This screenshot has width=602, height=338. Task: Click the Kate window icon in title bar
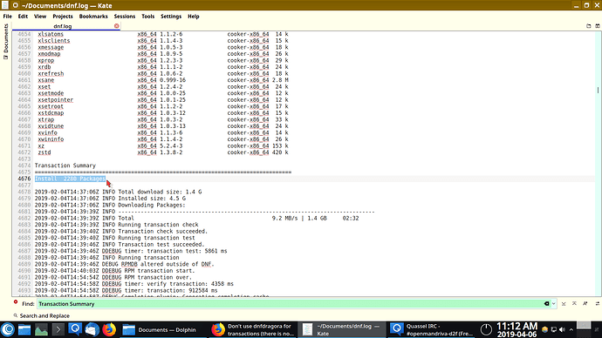[x=5, y=5]
